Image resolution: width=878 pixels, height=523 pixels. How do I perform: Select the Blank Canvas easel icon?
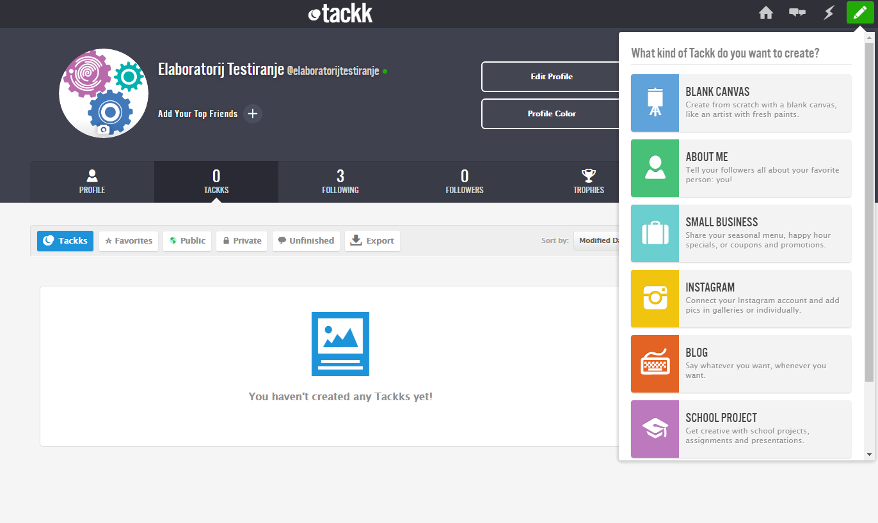(x=655, y=103)
